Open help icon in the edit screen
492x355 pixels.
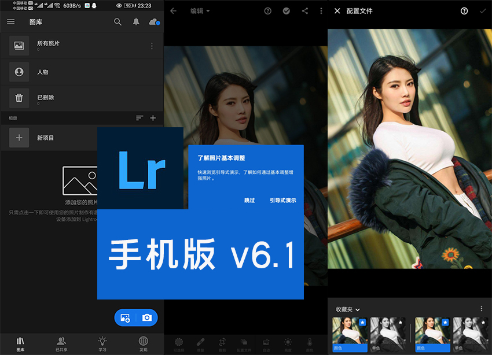click(x=267, y=11)
